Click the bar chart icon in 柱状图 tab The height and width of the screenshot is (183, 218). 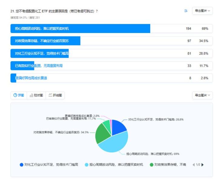31,95
